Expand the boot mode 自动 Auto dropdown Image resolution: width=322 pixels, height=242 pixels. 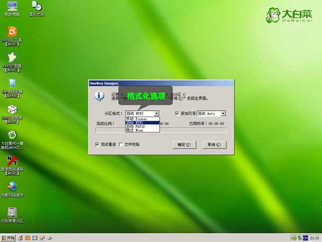[223, 113]
